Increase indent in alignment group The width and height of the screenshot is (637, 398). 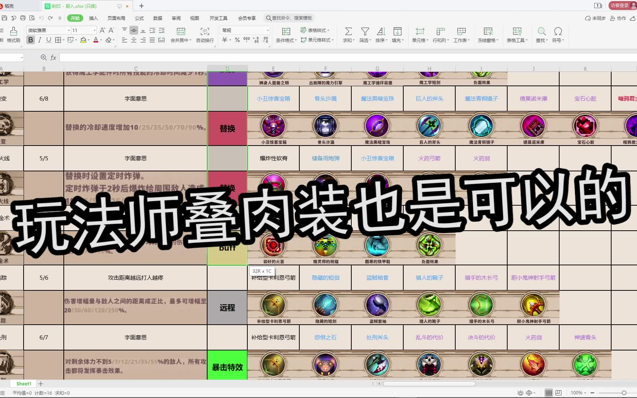pyautogui.click(x=161, y=30)
